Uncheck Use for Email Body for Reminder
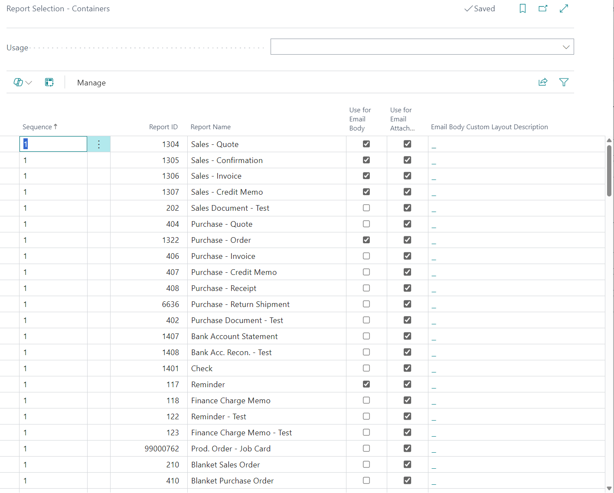 366,384
